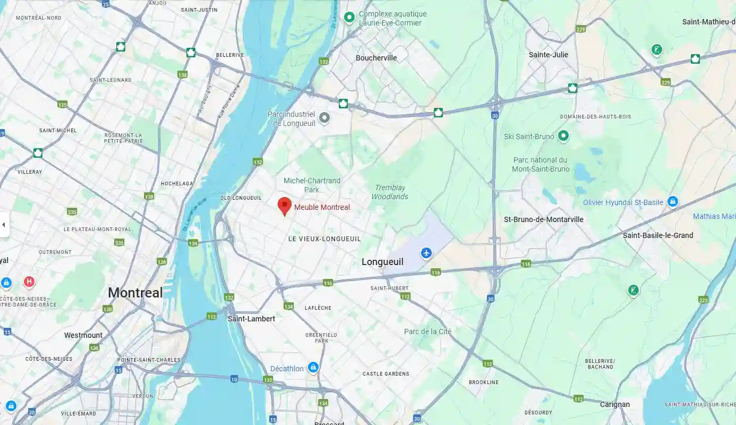
Task: Click the Ski Saint-Bruno green marker
Action: pos(563,136)
